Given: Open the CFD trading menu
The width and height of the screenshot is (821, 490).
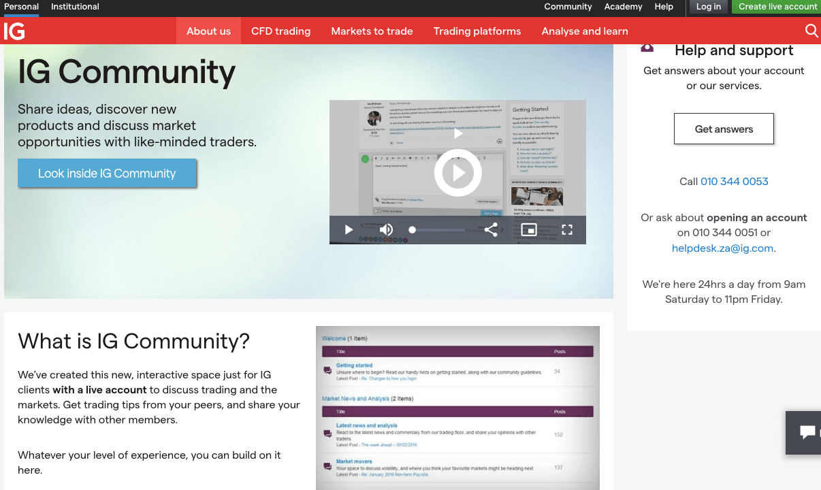Looking at the screenshot, I should pyautogui.click(x=280, y=31).
